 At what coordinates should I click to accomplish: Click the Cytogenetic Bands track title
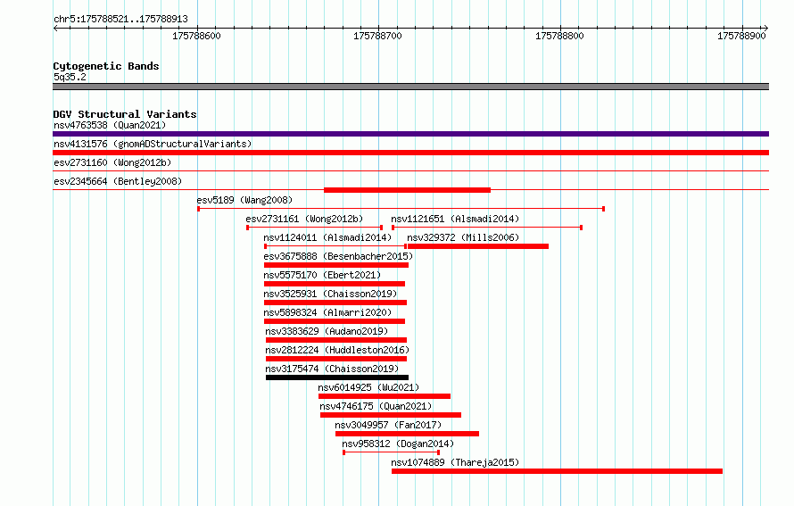pos(106,66)
